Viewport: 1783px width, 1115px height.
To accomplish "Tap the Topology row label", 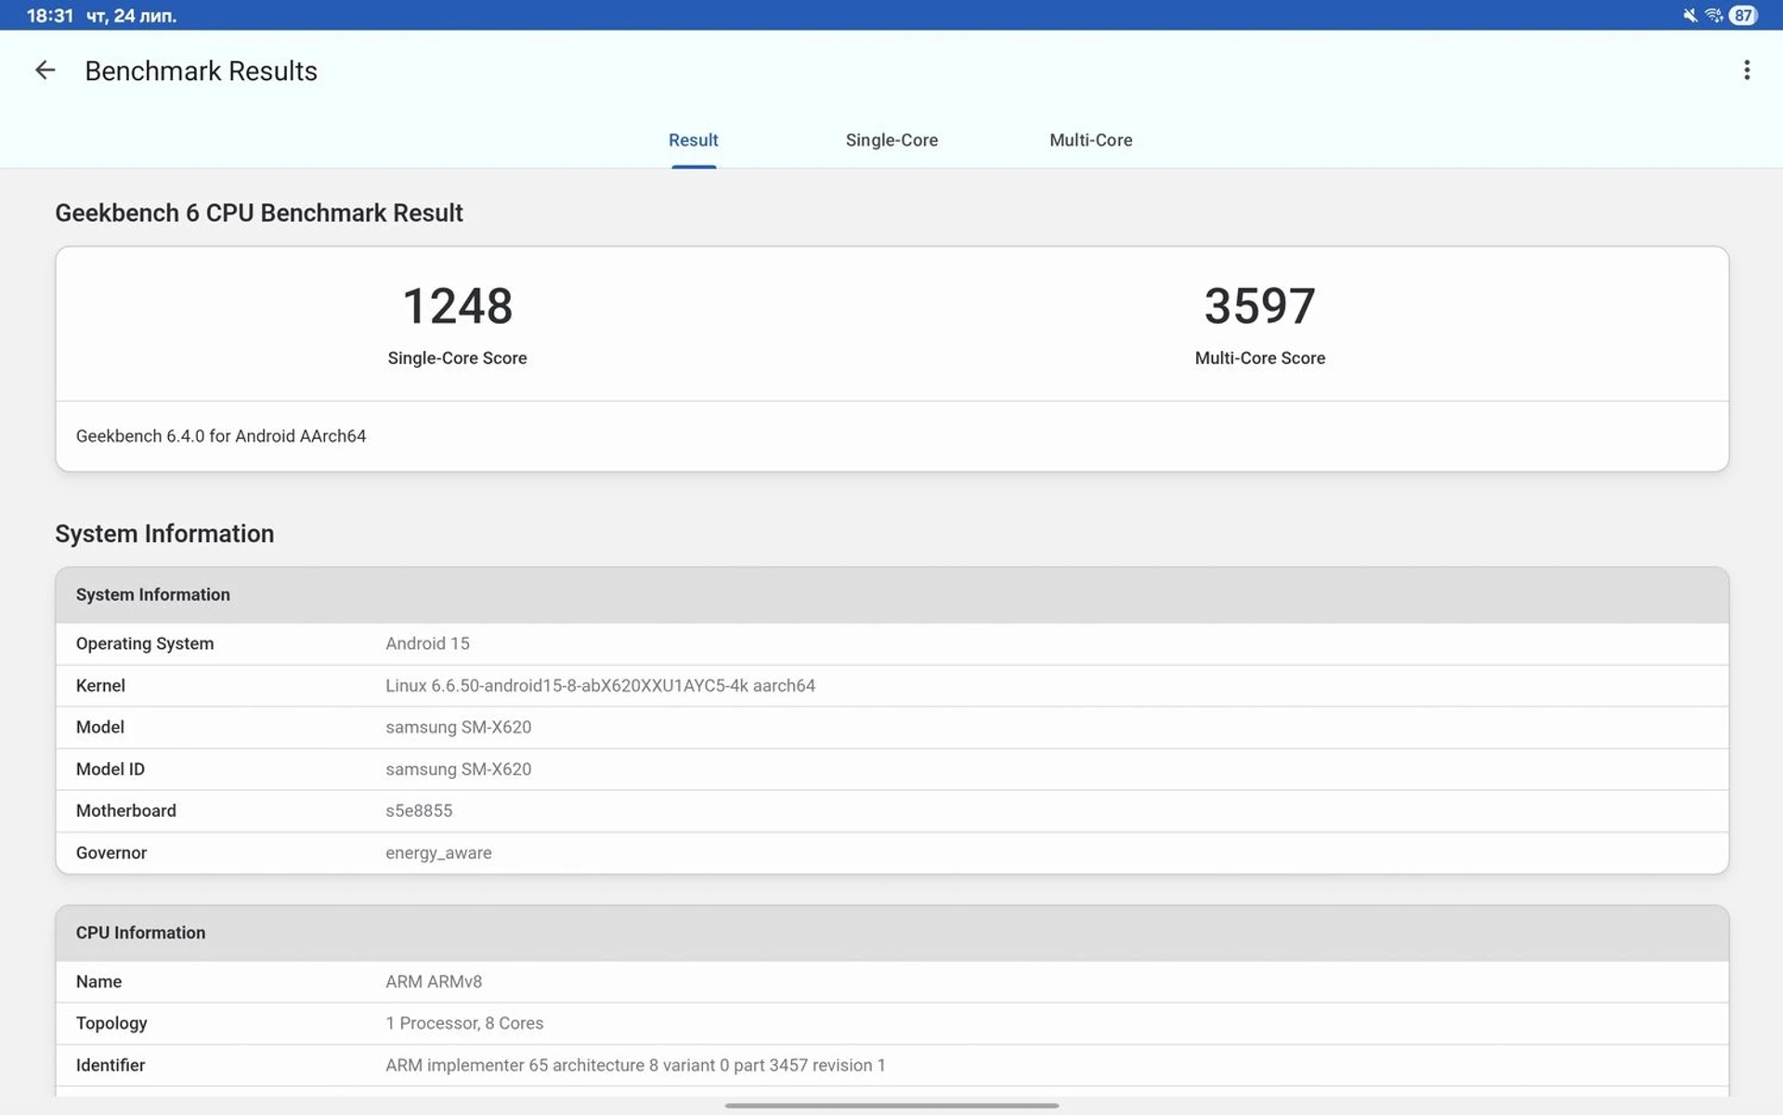I will [111, 1023].
